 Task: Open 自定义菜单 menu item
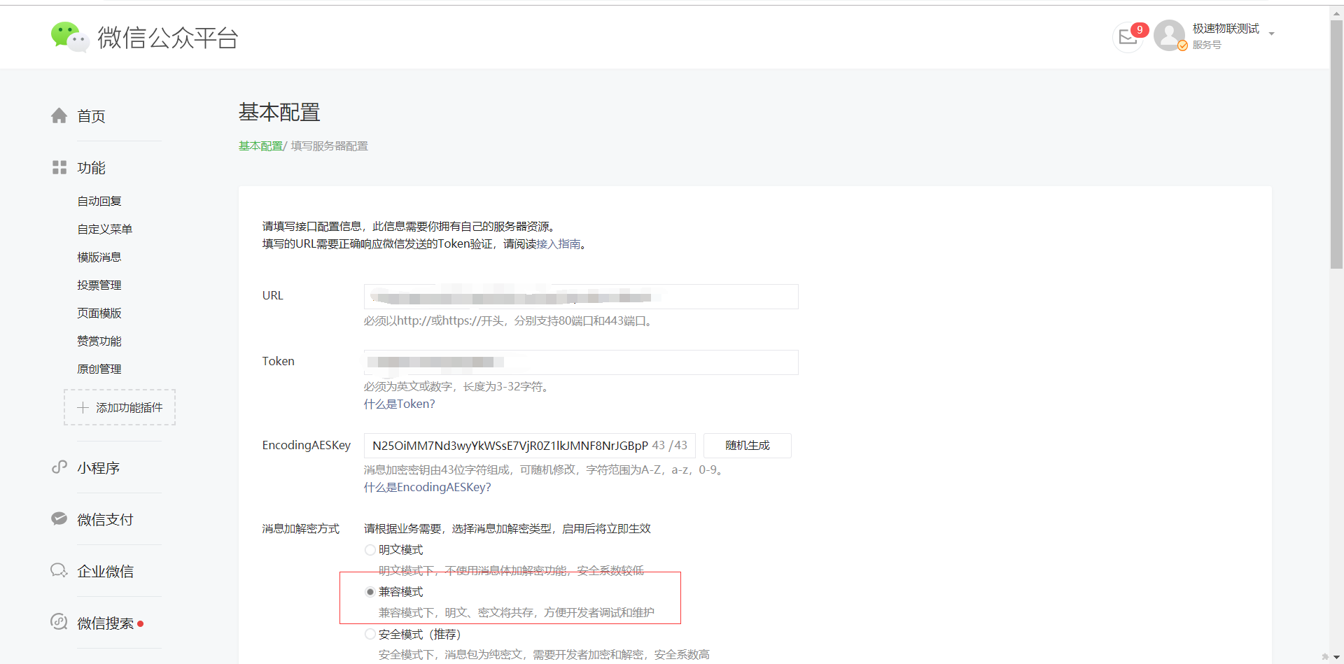[105, 229]
